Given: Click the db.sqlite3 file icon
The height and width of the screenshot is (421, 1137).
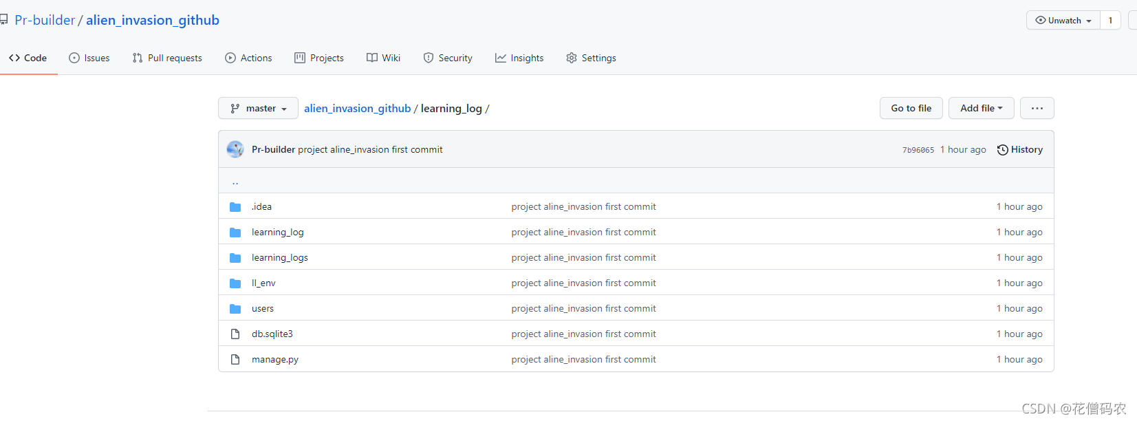Looking at the screenshot, I should click(235, 334).
